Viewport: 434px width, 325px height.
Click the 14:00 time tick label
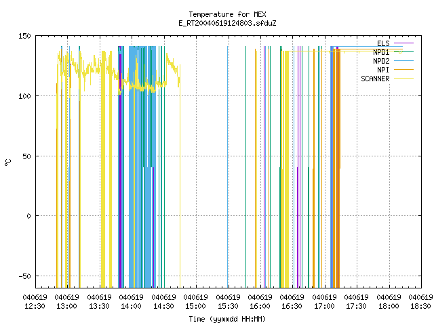tap(131, 306)
